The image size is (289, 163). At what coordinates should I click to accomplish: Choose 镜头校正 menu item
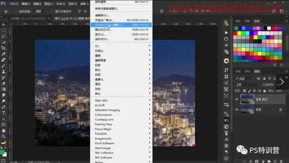pyautogui.click(x=121, y=29)
